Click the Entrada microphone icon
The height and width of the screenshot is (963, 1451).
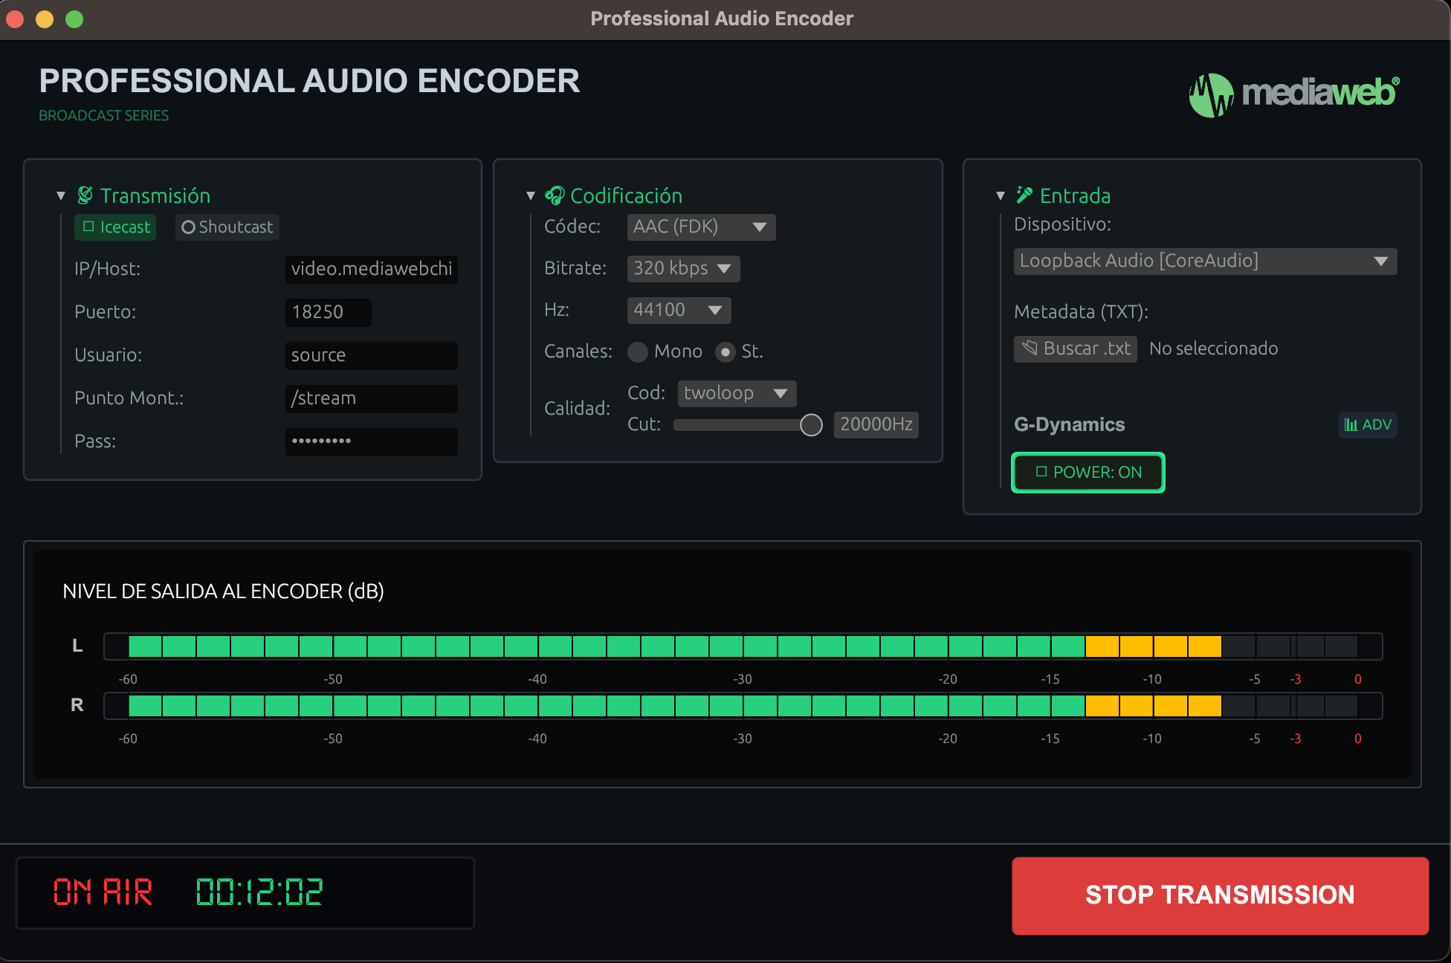click(1024, 195)
